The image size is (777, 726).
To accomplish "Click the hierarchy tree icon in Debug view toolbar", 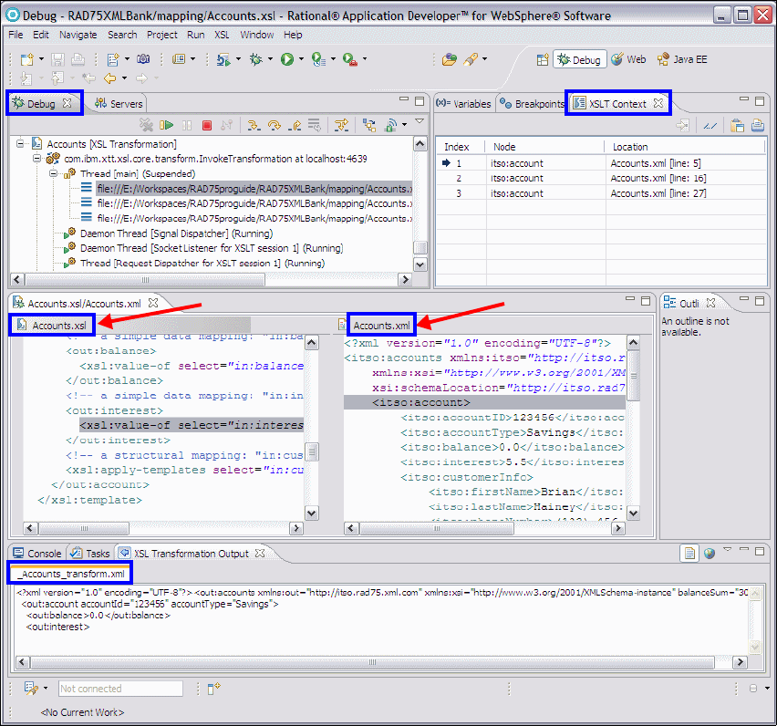I will pyautogui.click(x=369, y=125).
